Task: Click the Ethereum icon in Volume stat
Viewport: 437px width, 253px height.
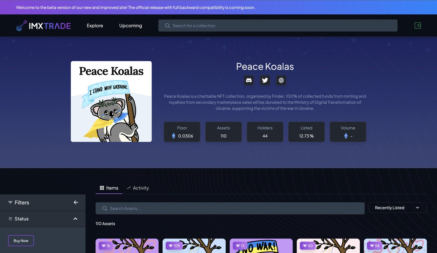Action: [346, 136]
